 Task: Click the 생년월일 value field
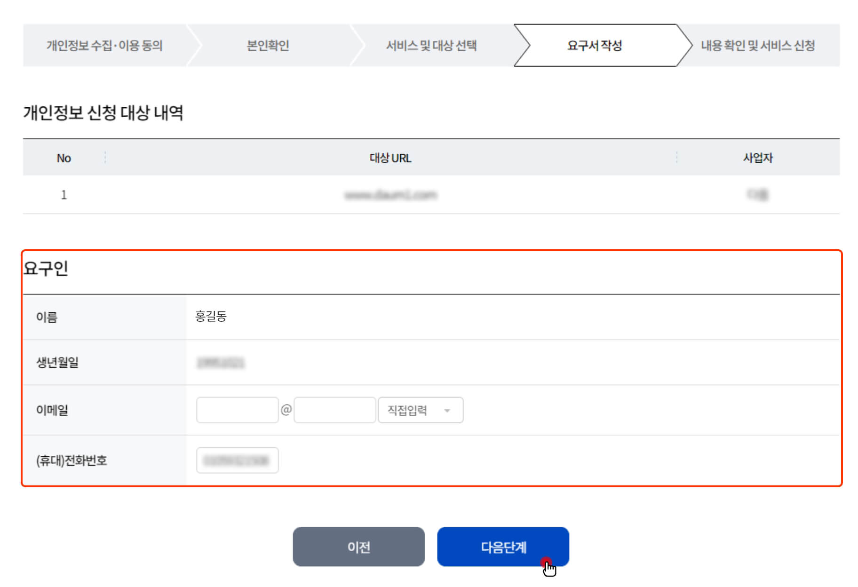point(221,362)
